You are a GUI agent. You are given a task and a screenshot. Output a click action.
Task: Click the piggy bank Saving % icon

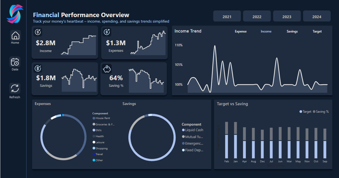(x=107, y=69)
